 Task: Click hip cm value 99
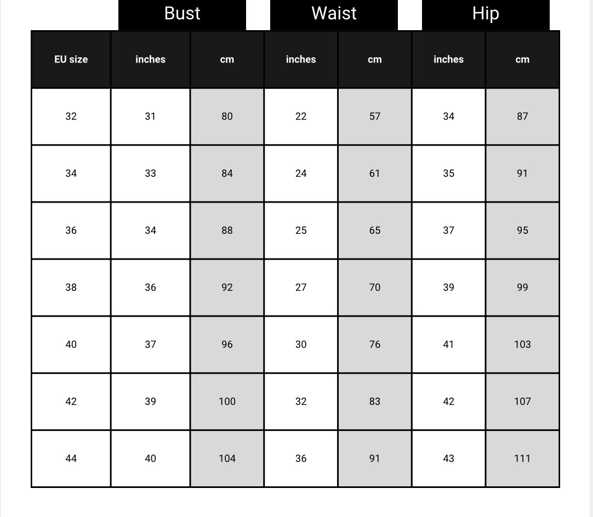tap(522, 288)
